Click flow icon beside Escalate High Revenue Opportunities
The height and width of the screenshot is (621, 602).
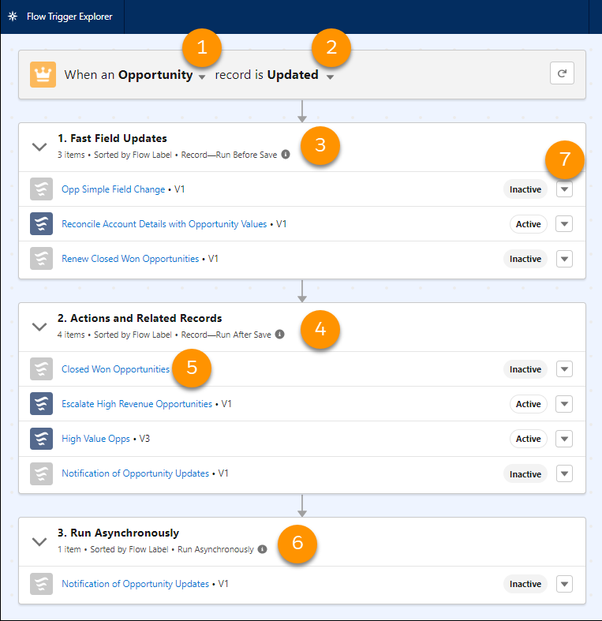[x=41, y=404]
